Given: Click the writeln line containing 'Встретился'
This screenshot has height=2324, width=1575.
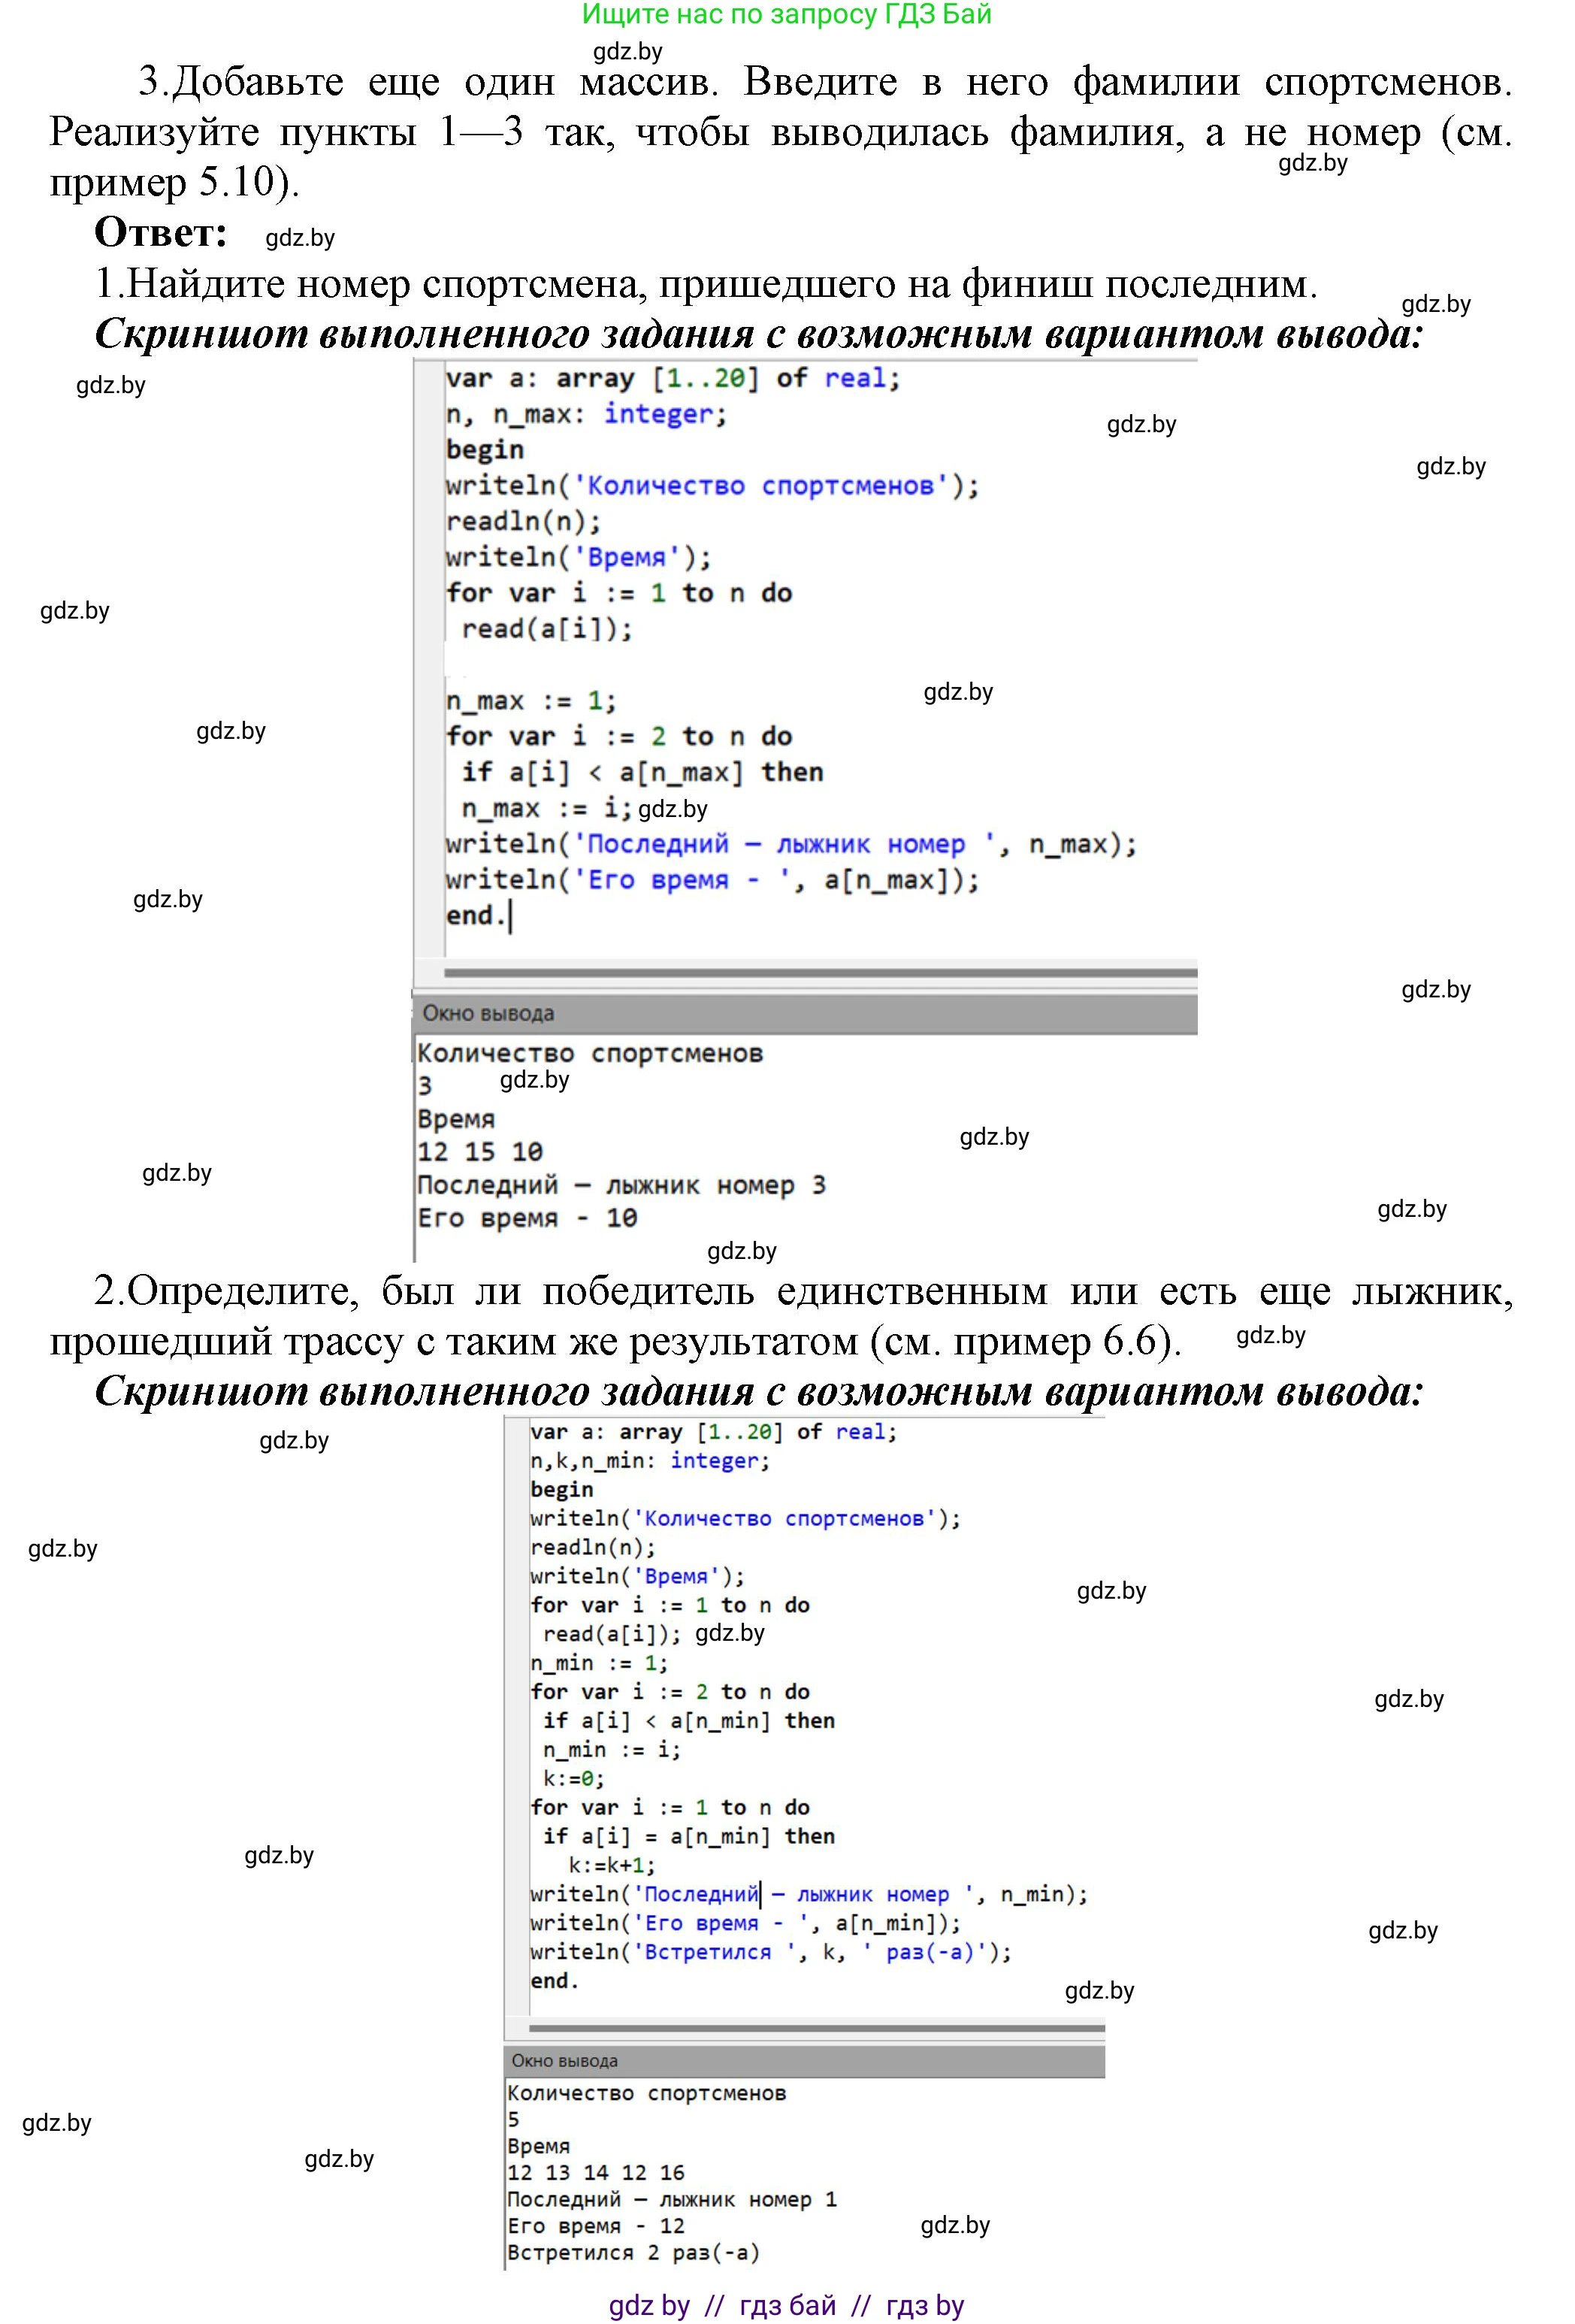Looking at the screenshot, I should 771,1952.
